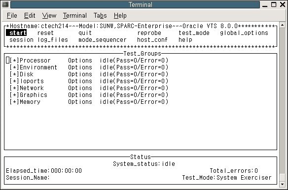288x190 pixels.
Task: Open host_conf
Action: [152, 40]
